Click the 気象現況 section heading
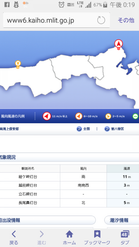This screenshot has width=139, height=247. click(x=8, y=157)
